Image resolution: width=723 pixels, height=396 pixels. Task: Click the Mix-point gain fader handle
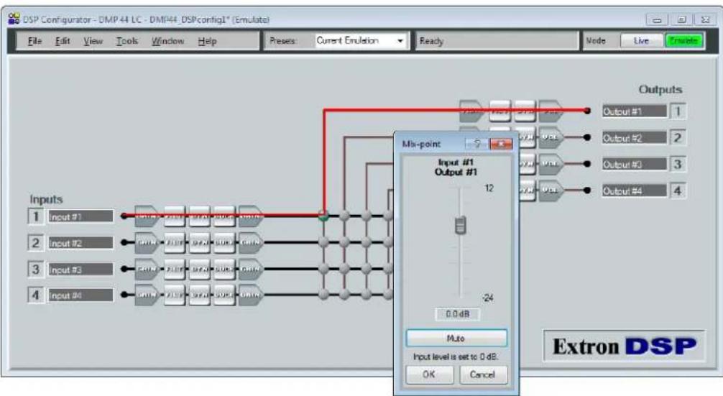tap(460, 225)
